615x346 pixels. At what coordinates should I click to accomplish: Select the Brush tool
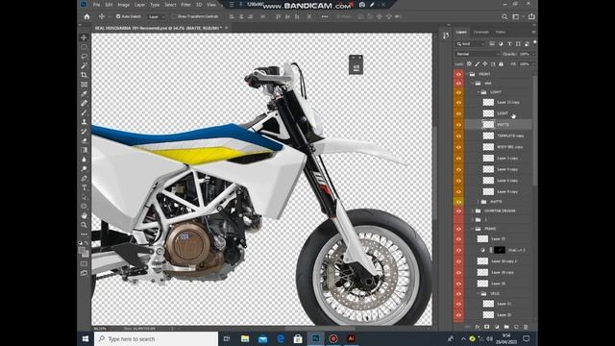coord(84,112)
